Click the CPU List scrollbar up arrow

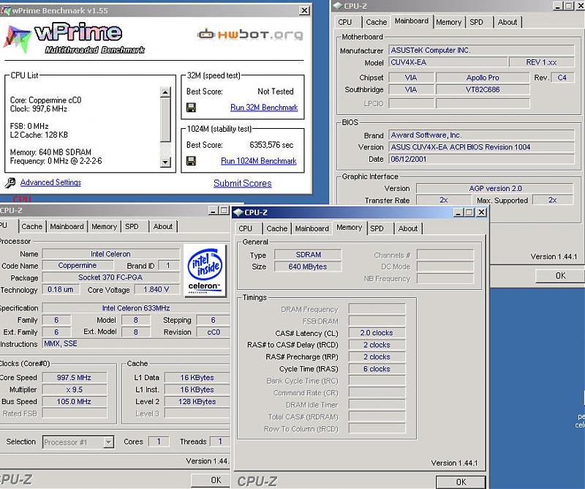[x=165, y=92]
